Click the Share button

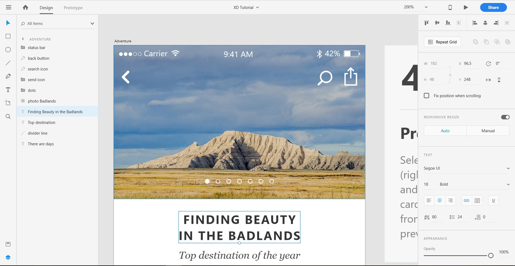493,7
